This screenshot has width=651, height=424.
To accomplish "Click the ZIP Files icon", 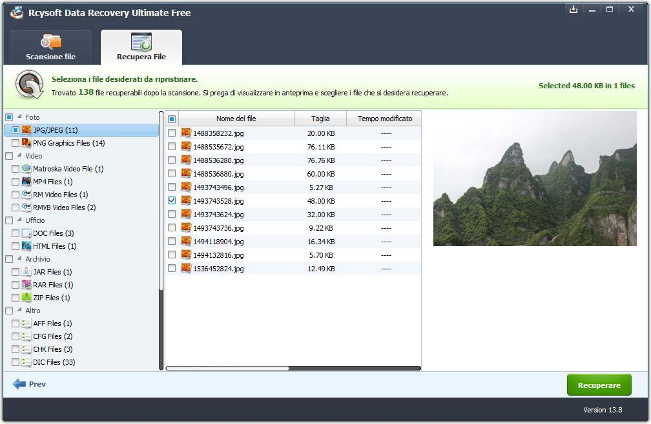I will tap(26, 298).
